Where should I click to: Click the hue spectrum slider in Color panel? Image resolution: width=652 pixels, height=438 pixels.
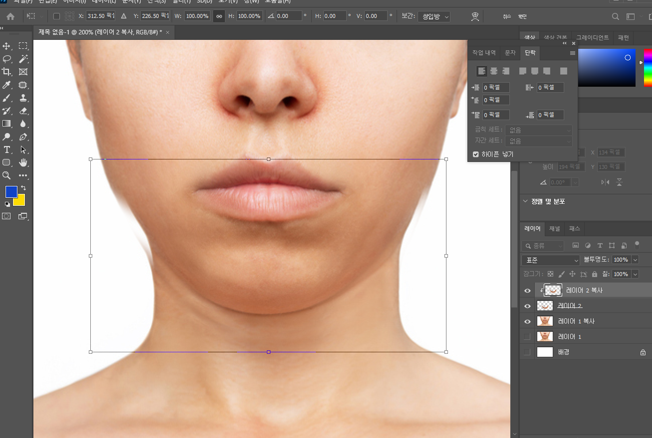click(648, 67)
